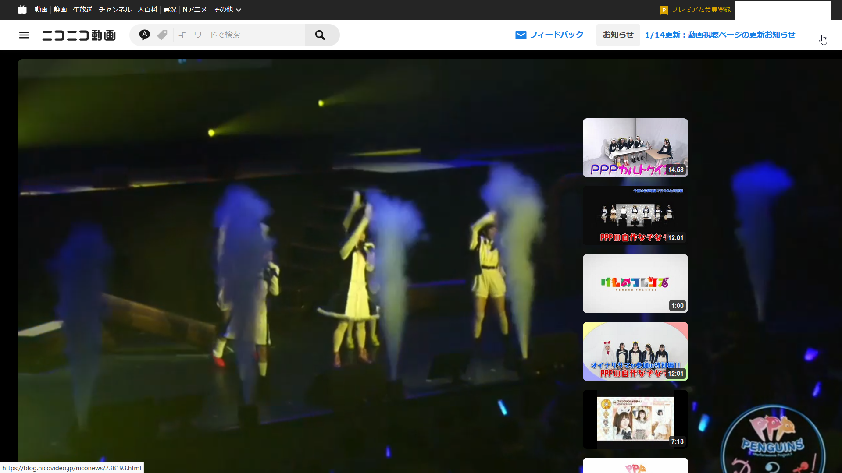This screenshot has height=473, width=842.
Task: Open the お知らせ button
Action: tap(618, 35)
